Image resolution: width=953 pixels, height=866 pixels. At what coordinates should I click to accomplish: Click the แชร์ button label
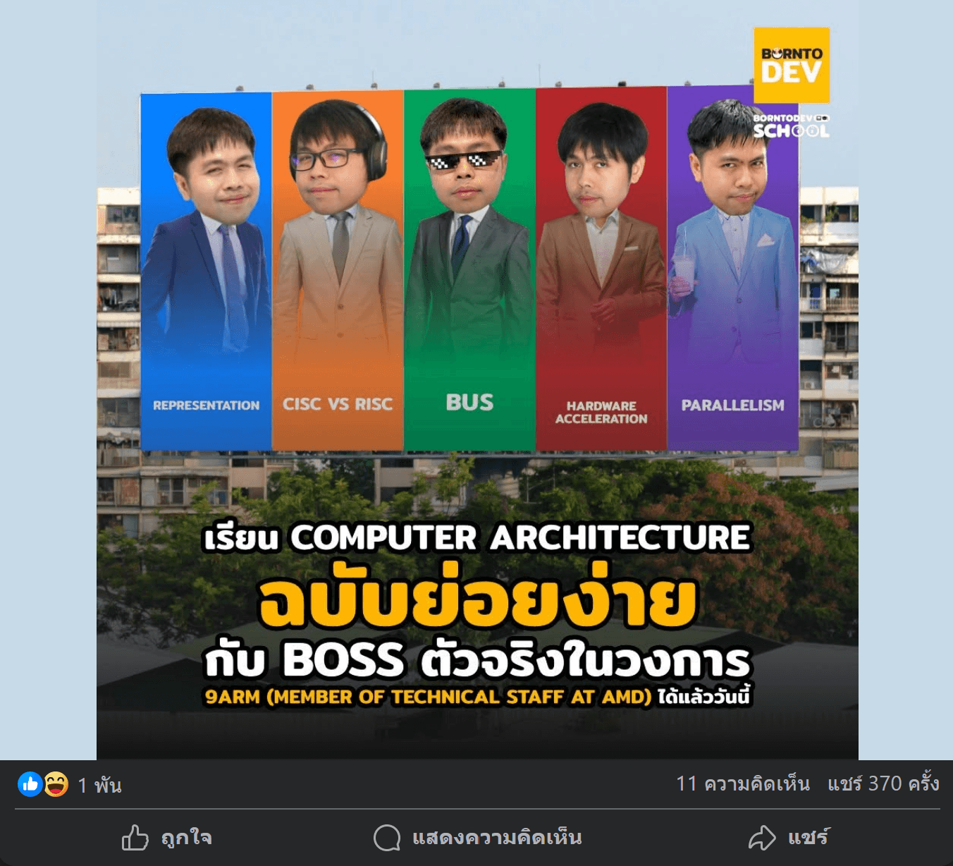(x=808, y=838)
